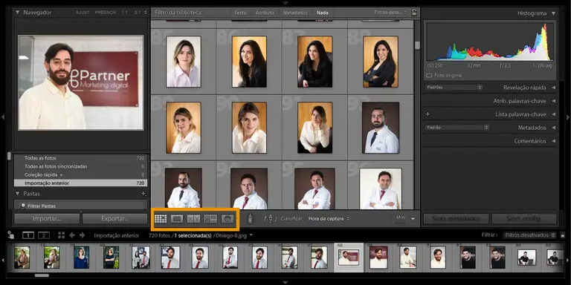Select Todas as fotos catalog row
The image size is (571, 285).
(80, 158)
